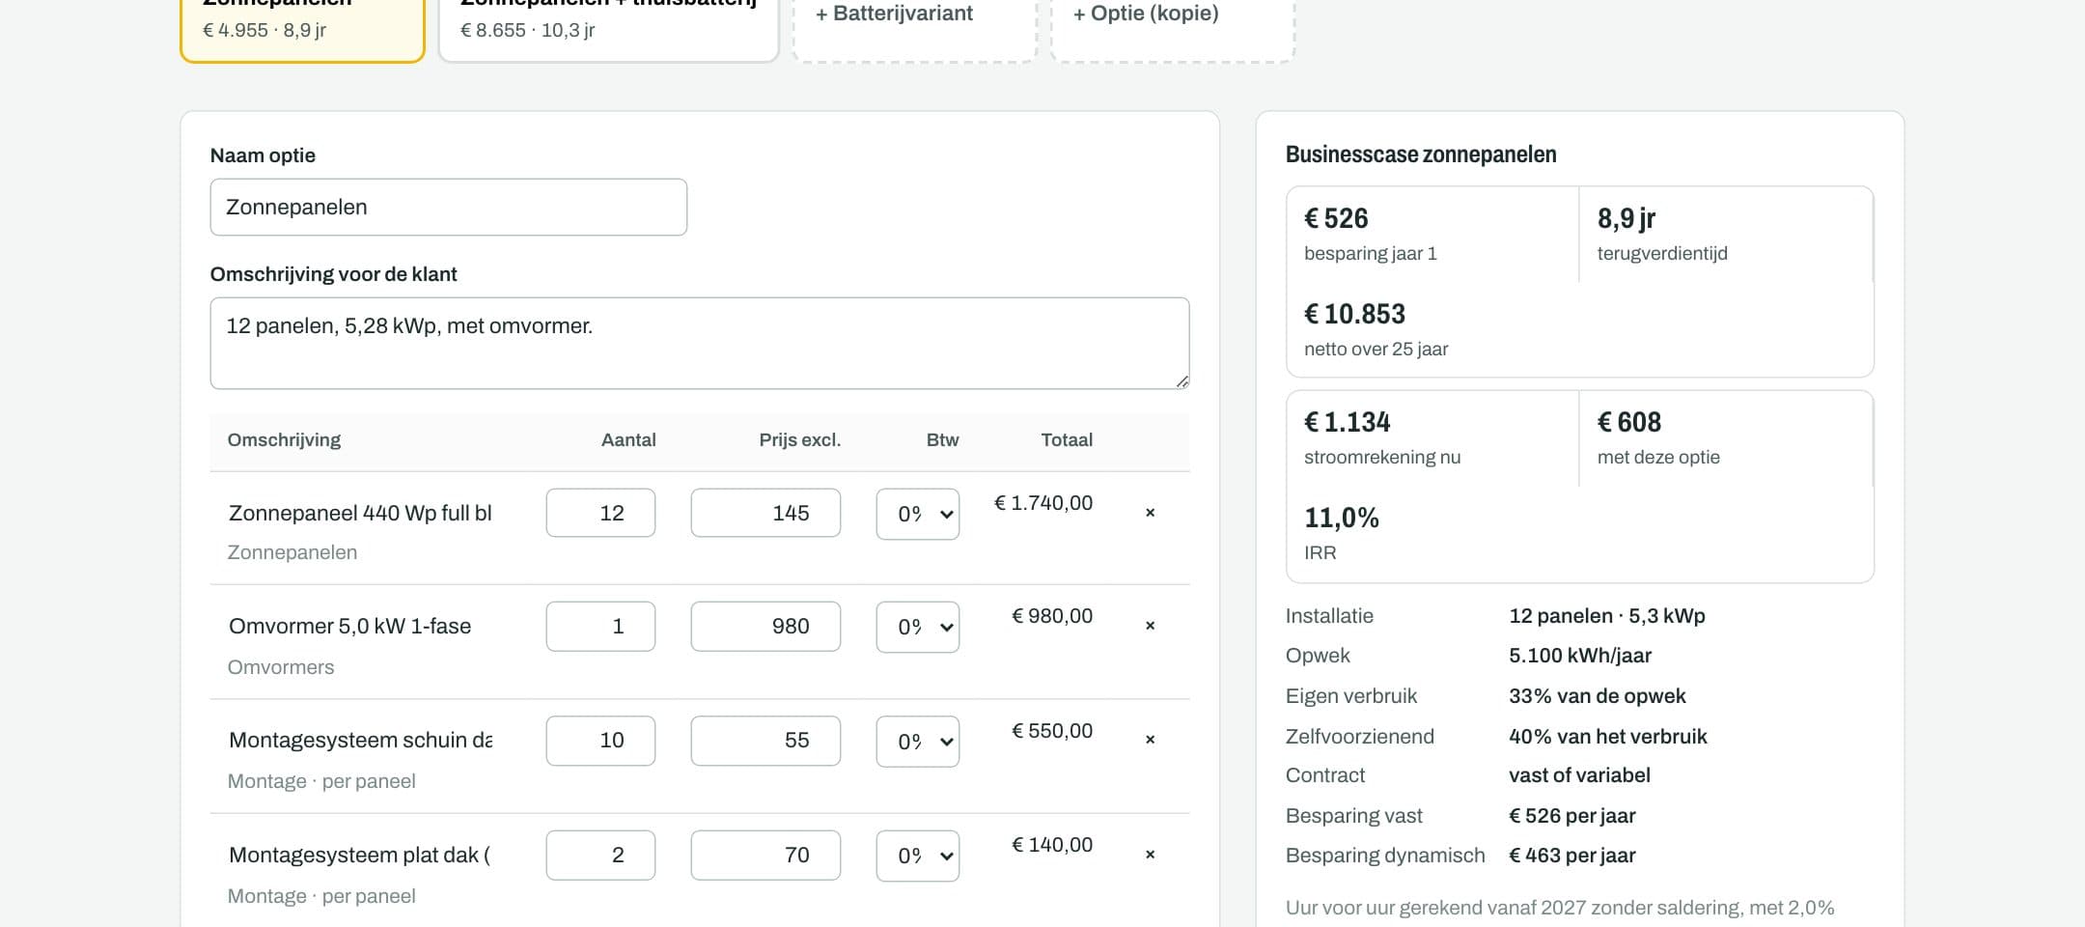2085x927 pixels.
Task: Click the € 980,00 total cell
Action: [x=1052, y=616]
